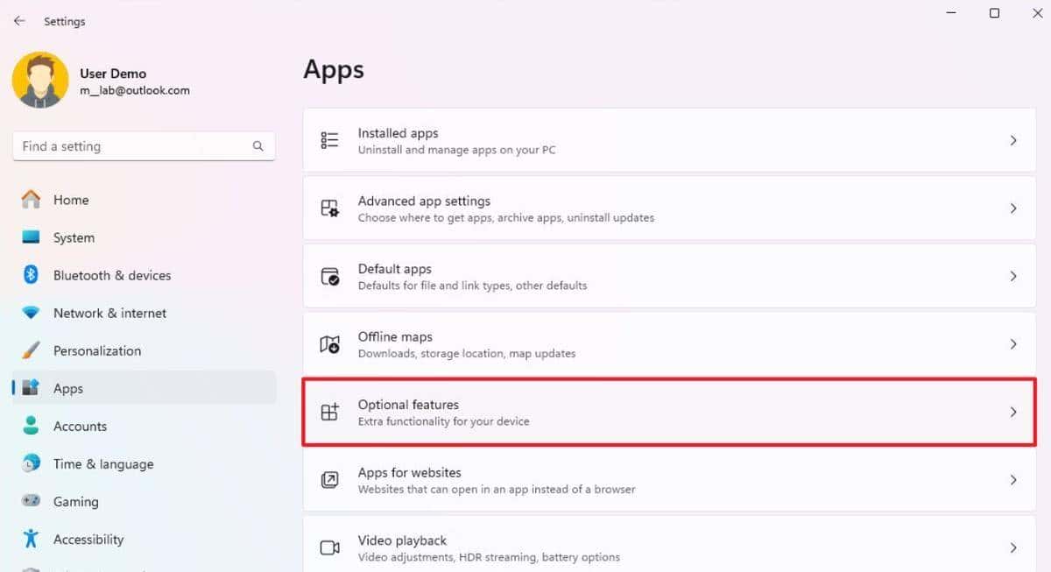Viewport: 1051px width, 572px height.
Task: Expand the Default apps chevron
Action: (1013, 276)
